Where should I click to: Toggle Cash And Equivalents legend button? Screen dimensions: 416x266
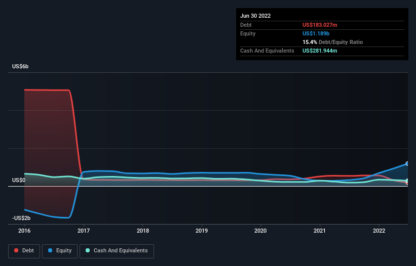[117, 251]
